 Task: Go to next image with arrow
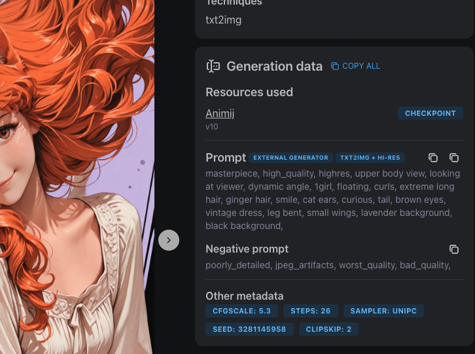tap(169, 240)
